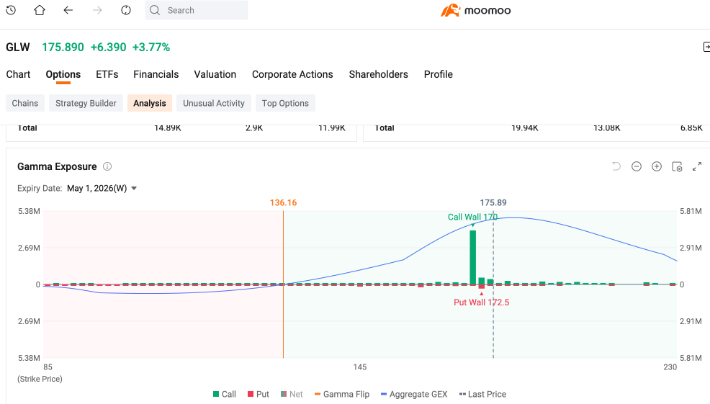
Task: Click the 230 strike axis label
Action: tap(670, 367)
